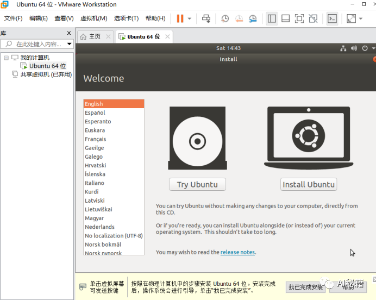Revert VM to previous snapshot
376x300 pixels.
pyautogui.click(x=239, y=18)
